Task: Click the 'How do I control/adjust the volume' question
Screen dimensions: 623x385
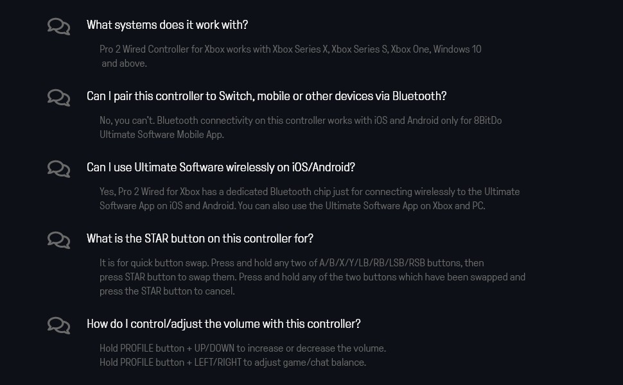Action: 224,324
